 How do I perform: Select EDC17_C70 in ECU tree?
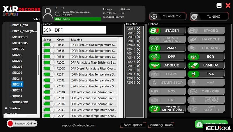[x=20, y=25]
